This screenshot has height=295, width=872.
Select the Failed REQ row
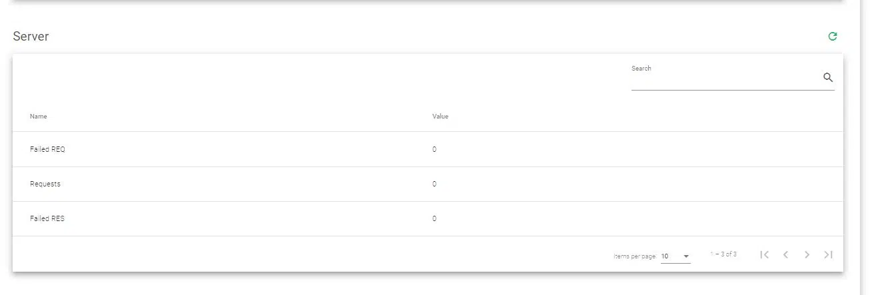[x=48, y=149]
